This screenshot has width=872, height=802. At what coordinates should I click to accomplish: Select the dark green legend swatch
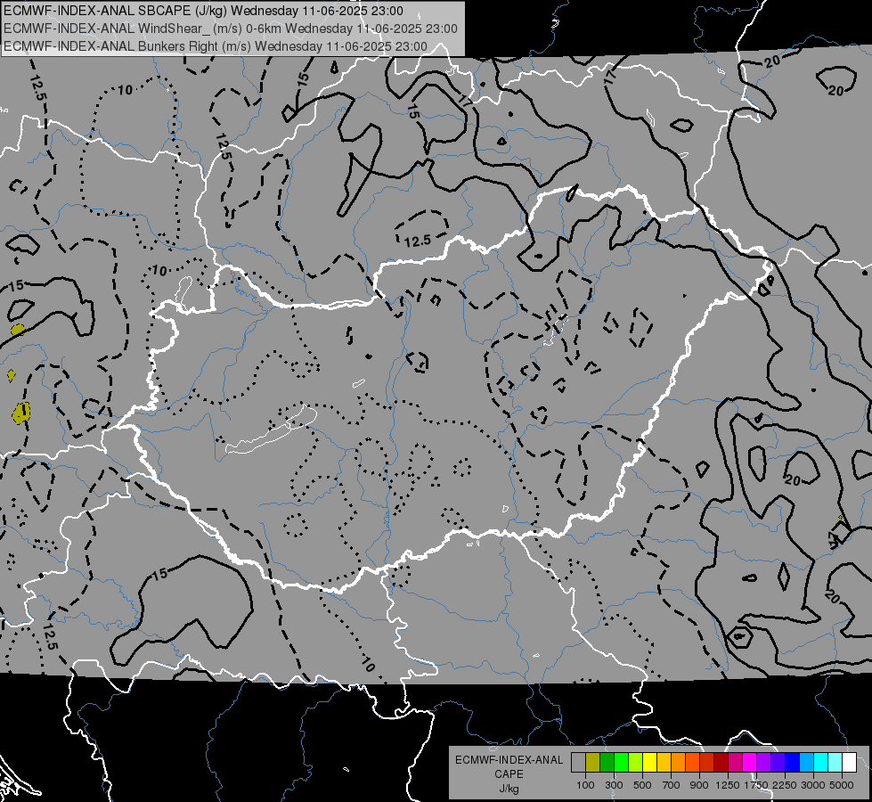(607, 763)
